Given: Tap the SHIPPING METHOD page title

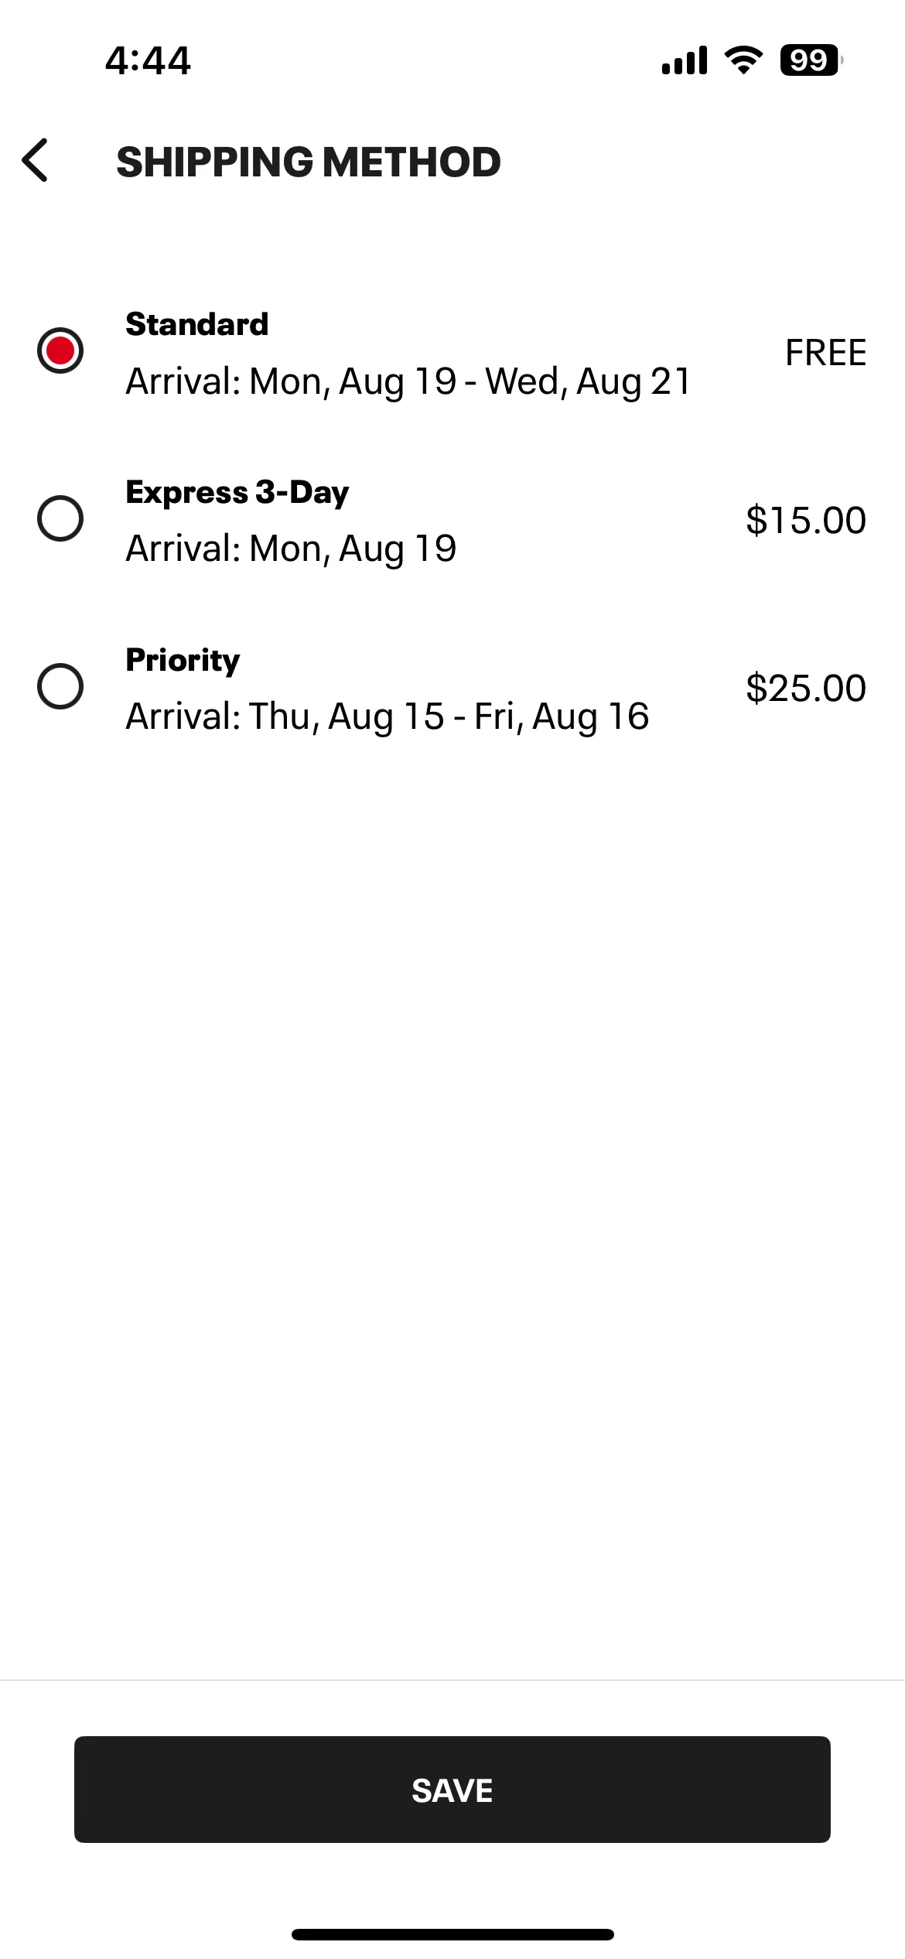Looking at the screenshot, I should 309,162.
